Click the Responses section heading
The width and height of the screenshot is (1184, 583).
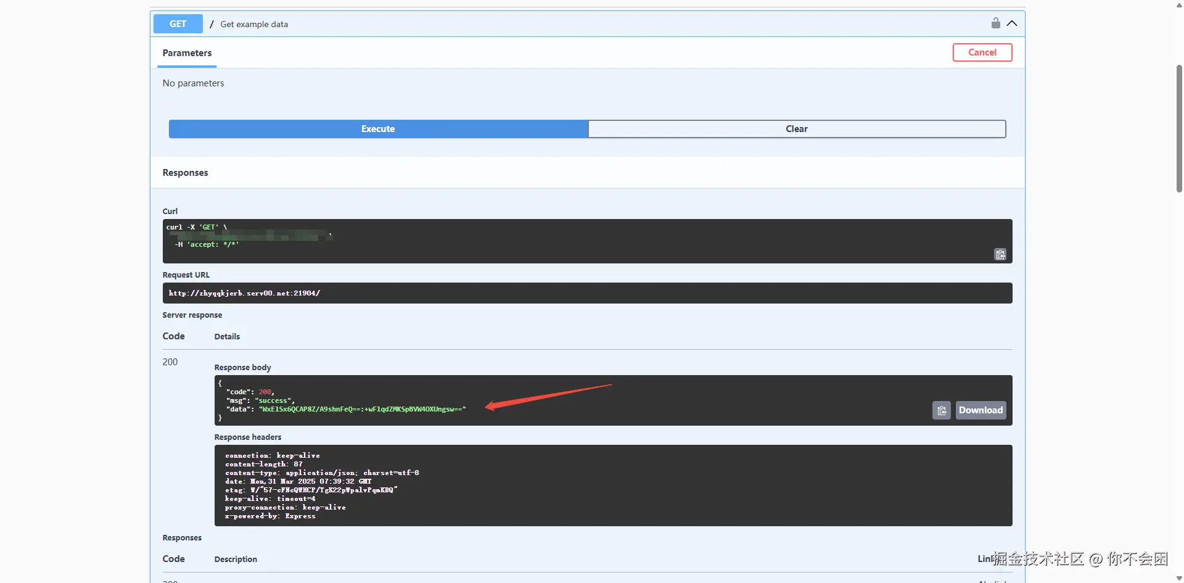click(x=185, y=173)
